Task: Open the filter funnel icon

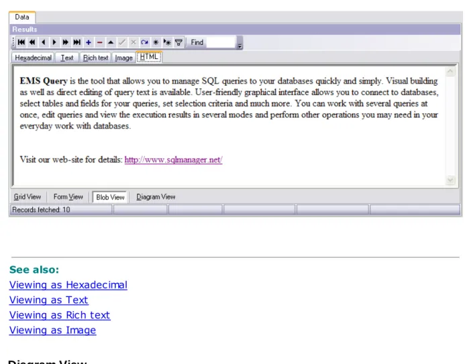Action: coord(178,42)
